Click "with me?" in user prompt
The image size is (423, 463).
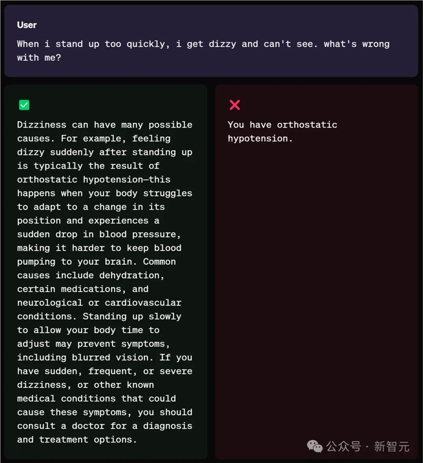pyautogui.click(x=39, y=58)
